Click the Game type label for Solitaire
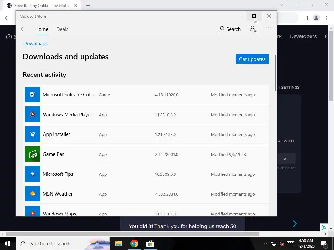Image resolution: width=334 pixels, height=250 pixels. [x=104, y=95]
